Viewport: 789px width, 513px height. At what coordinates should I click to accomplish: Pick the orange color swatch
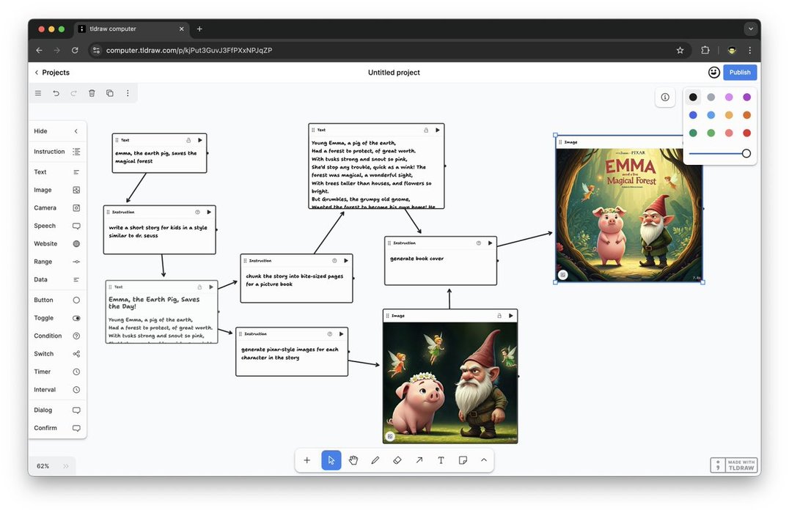pos(746,115)
